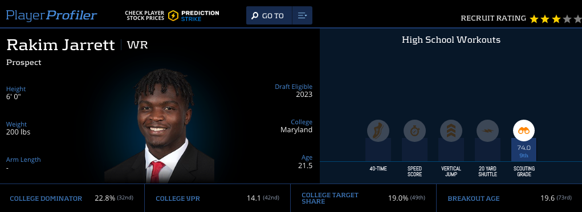Image resolution: width=582 pixels, height=212 pixels.
Task: Go to PlayerProfiler home logo
Action: click(x=52, y=15)
